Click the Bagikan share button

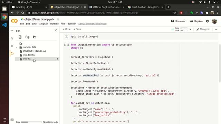(x=196, y=21)
